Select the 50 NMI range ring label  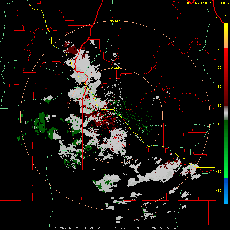coord(115,68)
